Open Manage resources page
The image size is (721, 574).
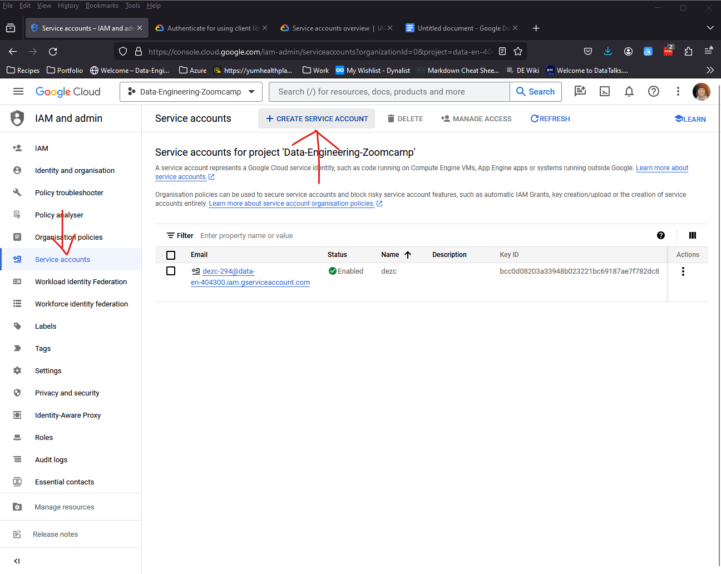pyautogui.click(x=71, y=507)
